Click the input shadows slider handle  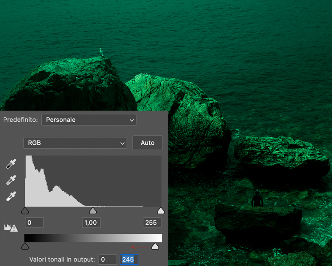(25, 210)
